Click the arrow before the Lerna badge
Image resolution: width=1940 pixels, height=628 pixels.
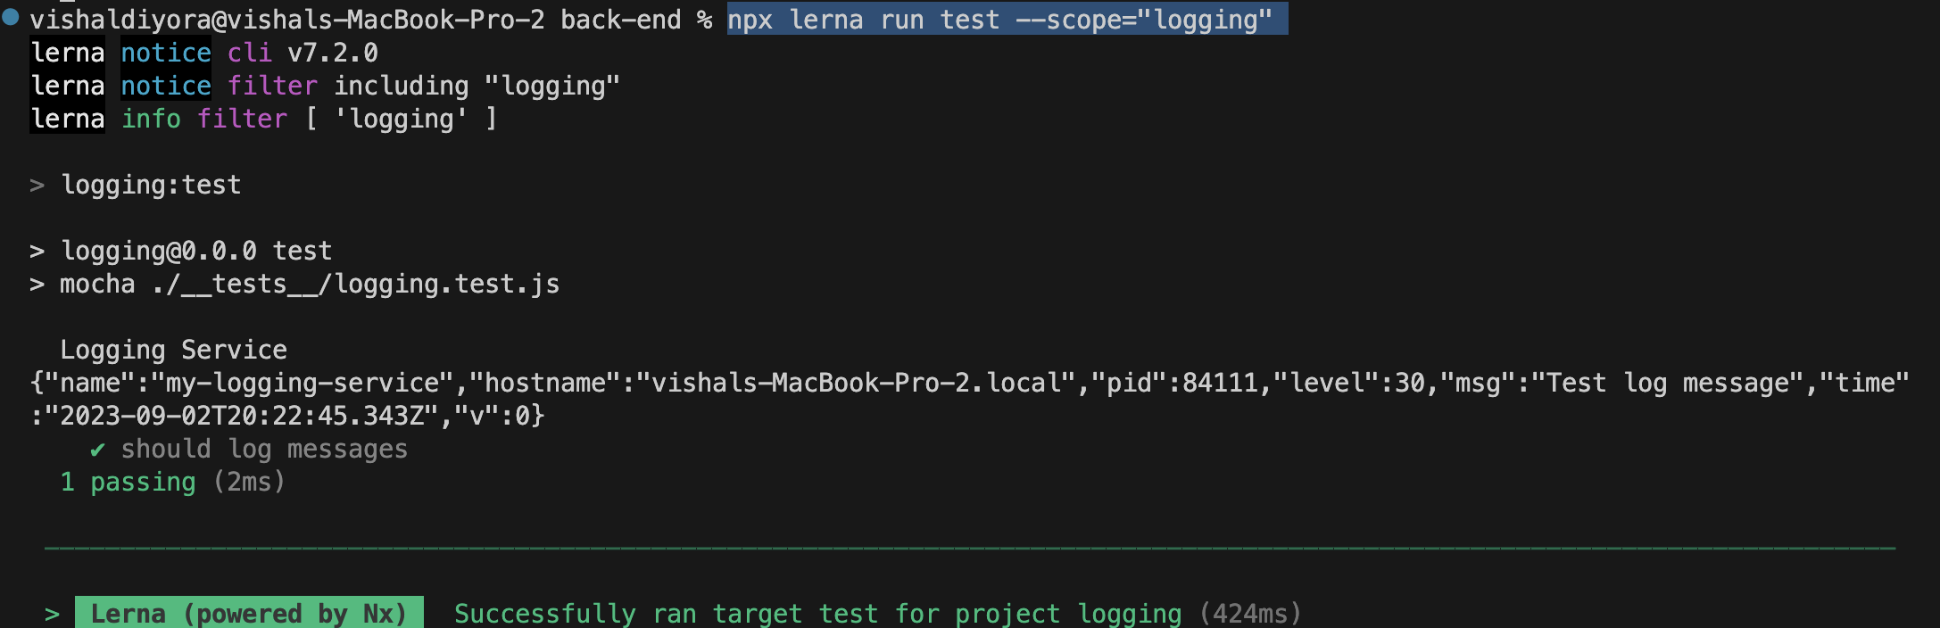(53, 614)
